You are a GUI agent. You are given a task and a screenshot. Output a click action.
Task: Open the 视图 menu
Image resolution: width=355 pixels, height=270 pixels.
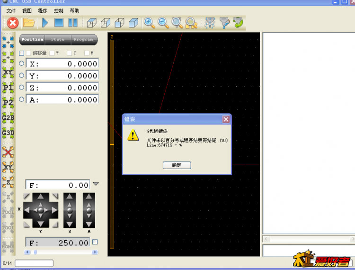pyautogui.click(x=27, y=10)
